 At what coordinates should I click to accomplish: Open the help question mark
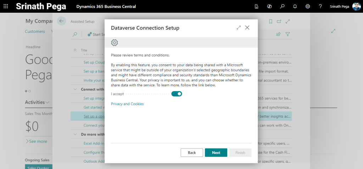point(320,6)
